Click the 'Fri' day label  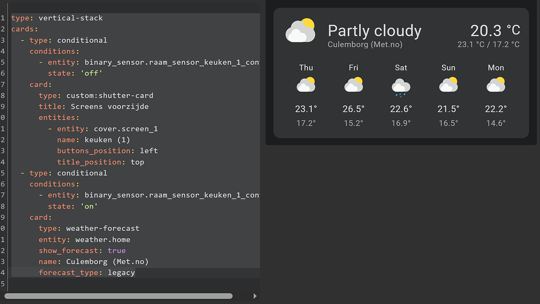click(354, 68)
